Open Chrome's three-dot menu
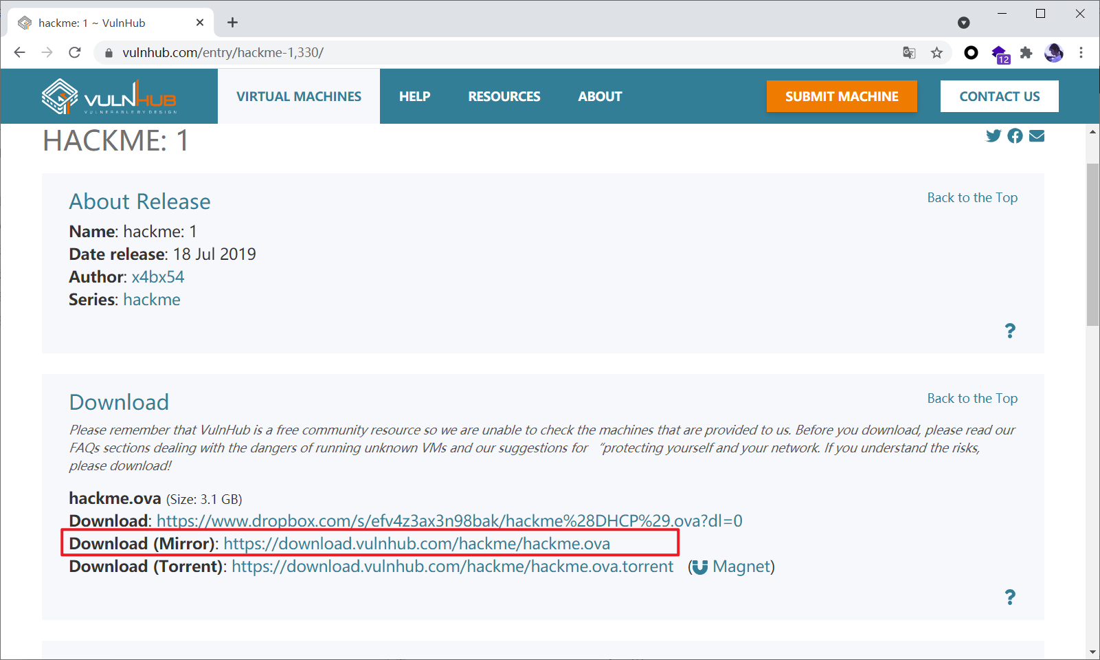Screen dimensions: 1100x660 tap(1081, 52)
